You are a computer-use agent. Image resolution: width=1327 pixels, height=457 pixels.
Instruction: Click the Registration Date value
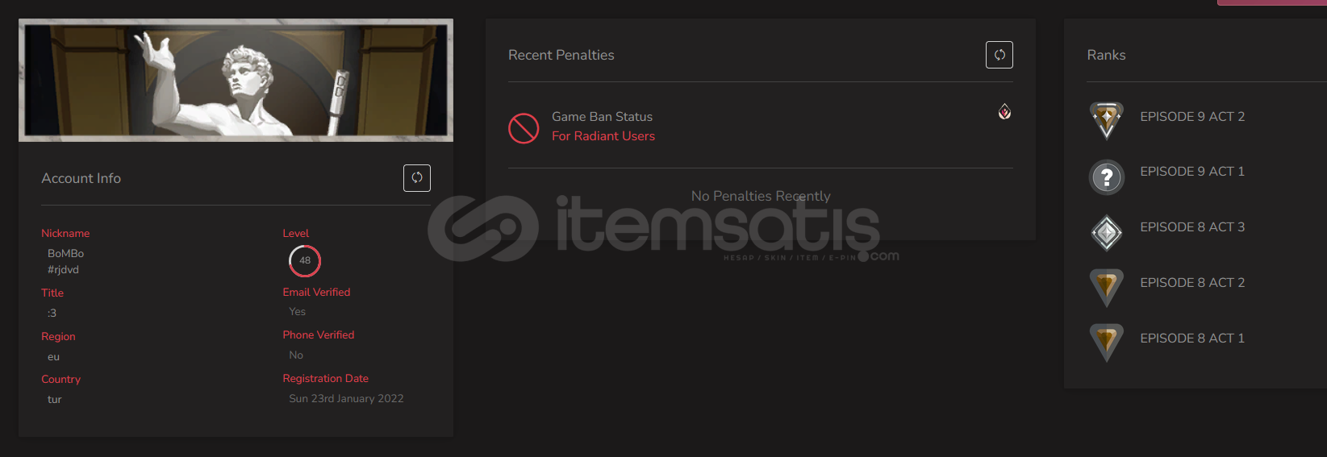pyautogui.click(x=346, y=398)
